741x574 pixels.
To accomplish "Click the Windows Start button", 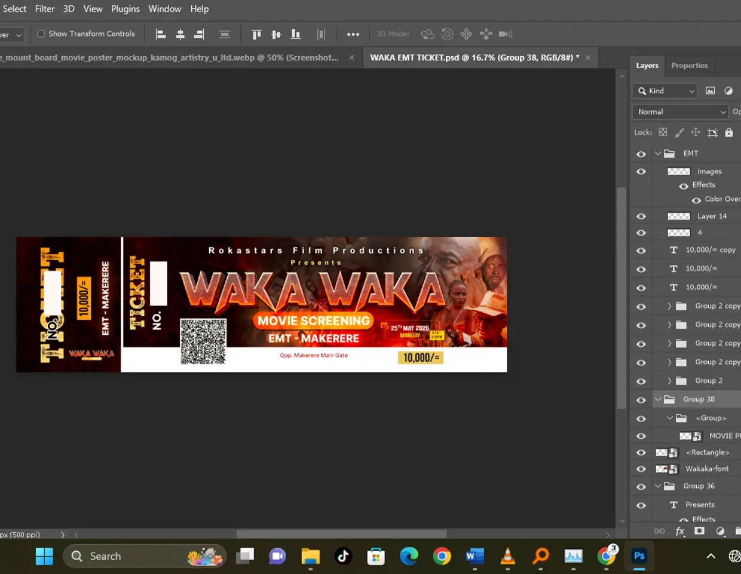I will pyautogui.click(x=44, y=556).
